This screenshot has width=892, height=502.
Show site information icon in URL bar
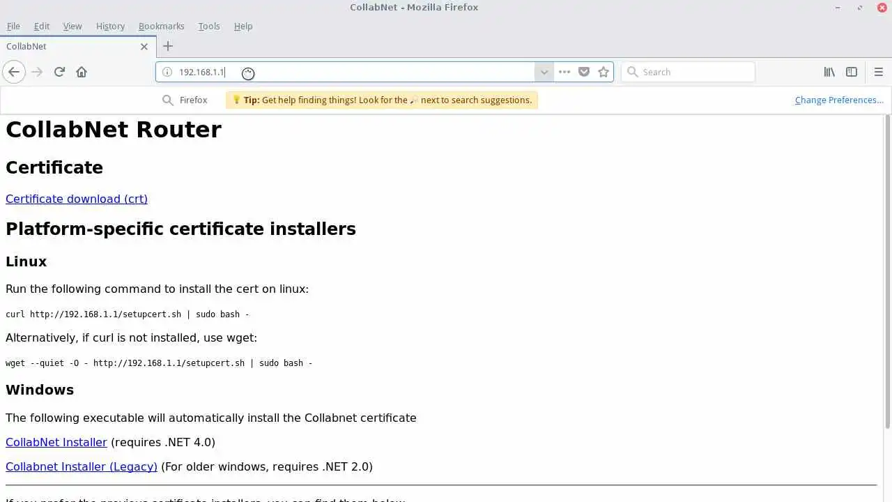167,72
